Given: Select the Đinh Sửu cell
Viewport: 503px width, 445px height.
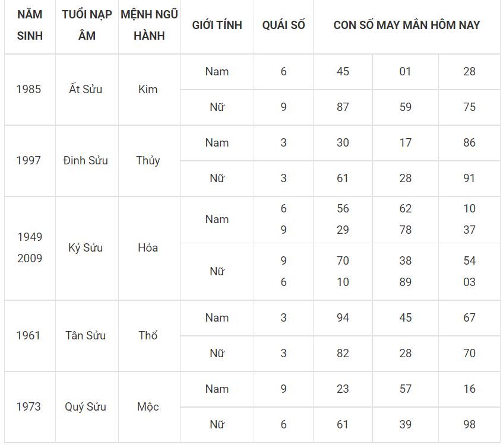Looking at the screenshot, I should 86,161.
